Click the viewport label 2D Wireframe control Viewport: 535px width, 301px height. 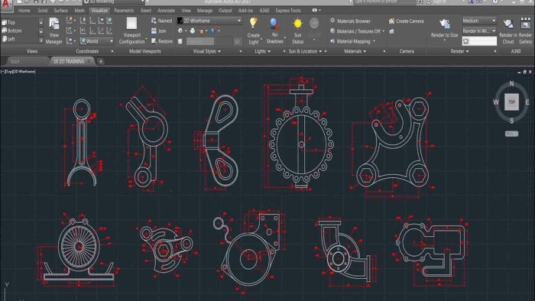pyautogui.click(x=25, y=72)
